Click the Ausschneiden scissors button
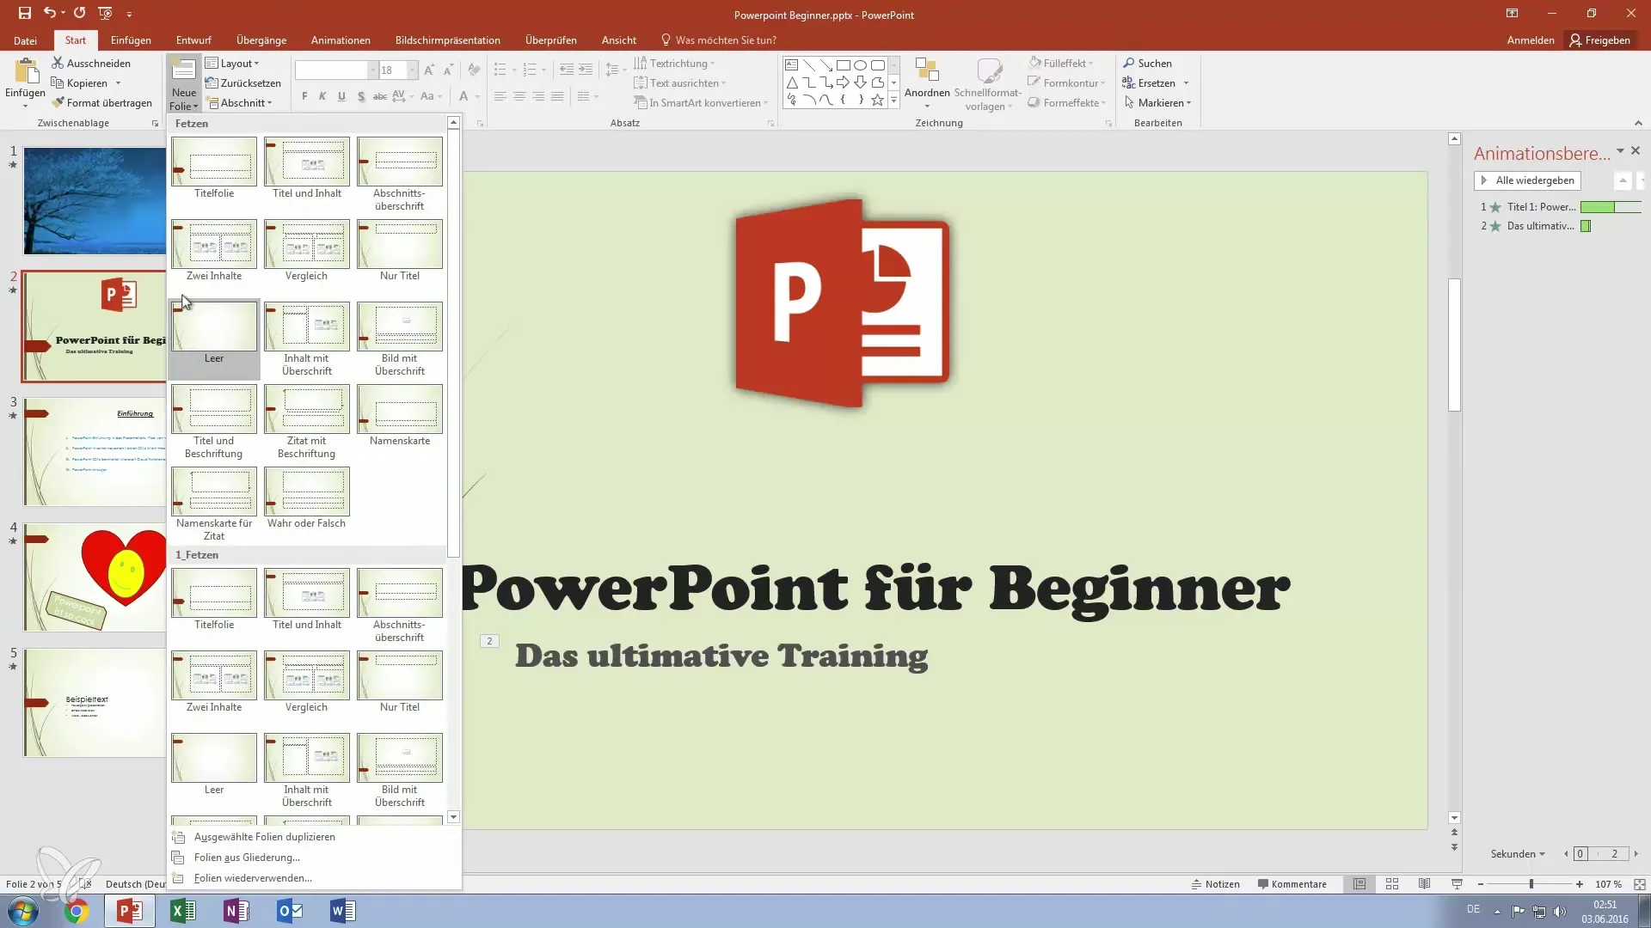This screenshot has width=1651, height=928. 91,63
